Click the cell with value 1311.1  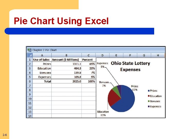[67, 64]
